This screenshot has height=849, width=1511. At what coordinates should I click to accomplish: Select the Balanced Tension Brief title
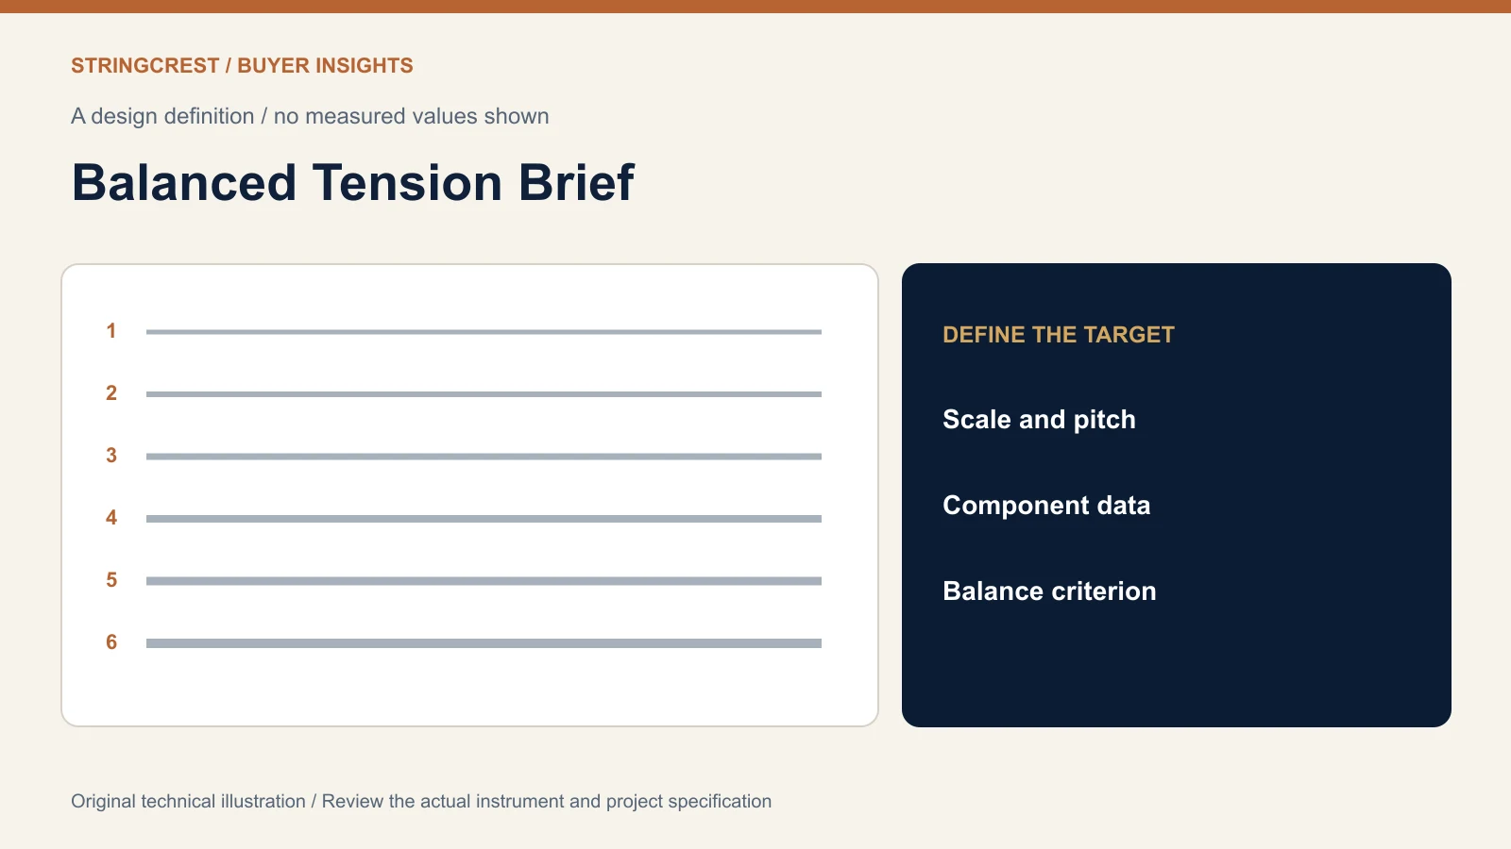(x=353, y=183)
